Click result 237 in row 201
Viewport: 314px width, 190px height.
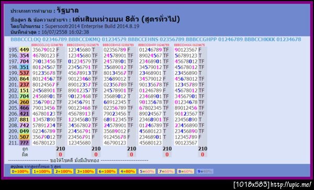coord(24,84)
